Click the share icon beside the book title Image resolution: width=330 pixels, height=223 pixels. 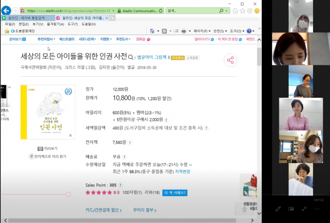click(x=230, y=61)
